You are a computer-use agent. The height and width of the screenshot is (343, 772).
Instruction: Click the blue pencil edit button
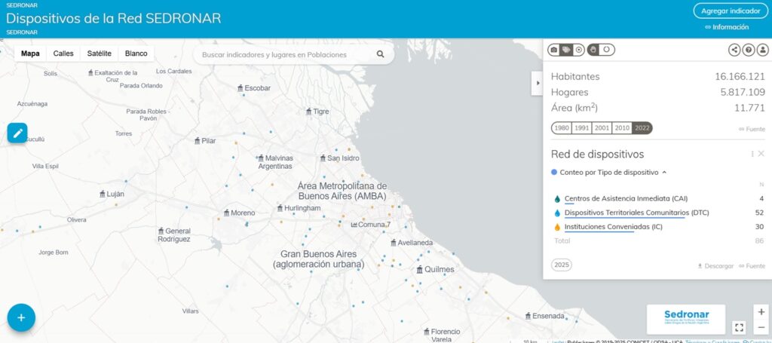click(17, 133)
